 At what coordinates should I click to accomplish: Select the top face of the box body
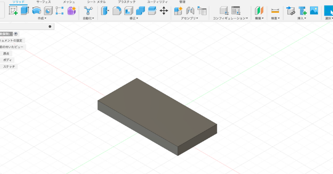pos(157,113)
